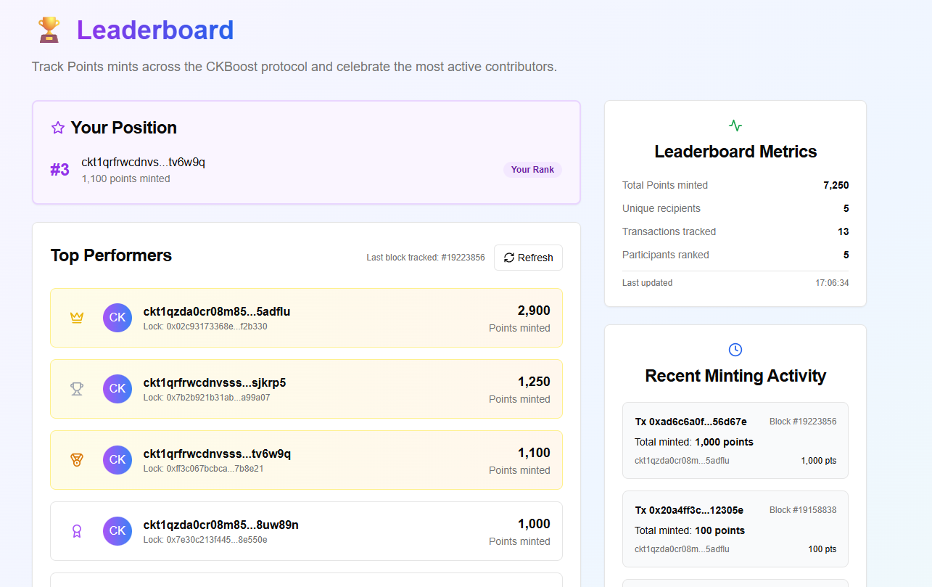This screenshot has height=587, width=932.
Task: Open transaction Tx 0x20a4ff3c...12305e
Action: pyautogui.click(x=689, y=510)
